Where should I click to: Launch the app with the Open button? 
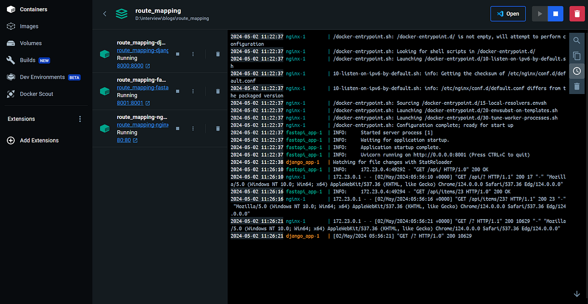coord(508,14)
